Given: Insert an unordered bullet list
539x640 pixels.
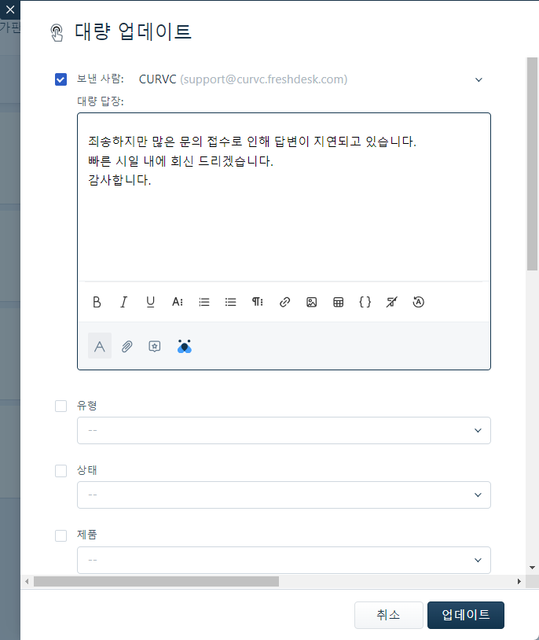Looking at the screenshot, I should (x=230, y=302).
